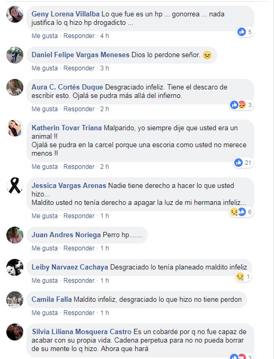Open the Silvia Liliana Mosquera Castro name link
The width and height of the screenshot is (274, 359).
pyautogui.click(x=82, y=332)
